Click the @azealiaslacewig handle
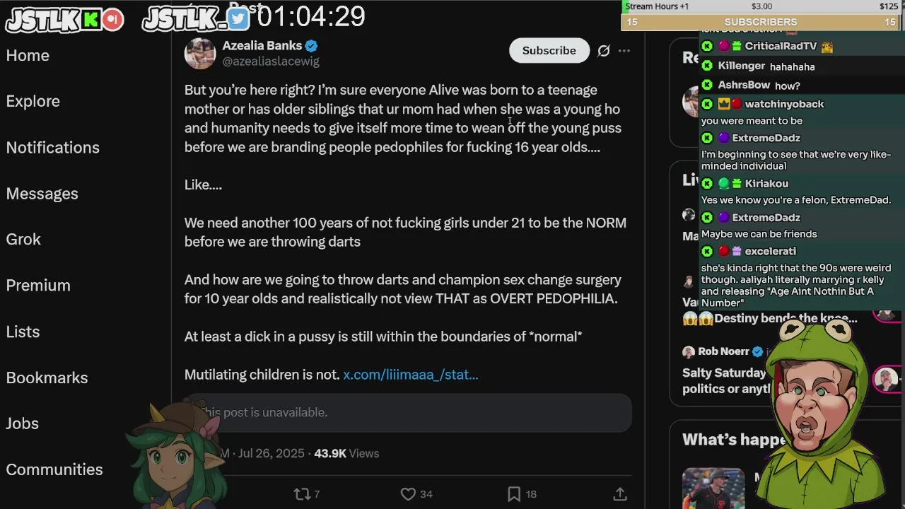Image resolution: width=905 pixels, height=509 pixels. pyautogui.click(x=271, y=62)
